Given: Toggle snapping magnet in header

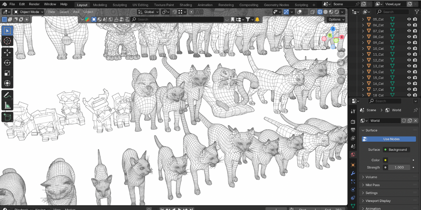Looking at the screenshot, I should tap(175, 12).
